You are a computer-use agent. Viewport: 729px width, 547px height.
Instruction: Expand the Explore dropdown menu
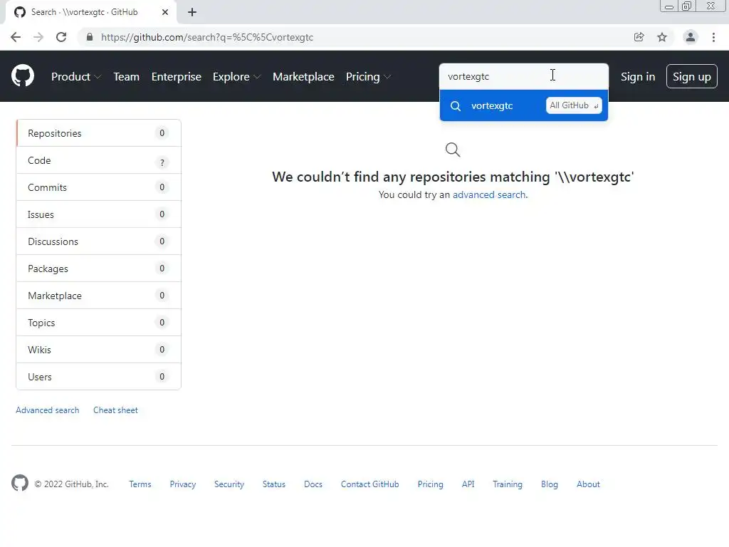[236, 77]
